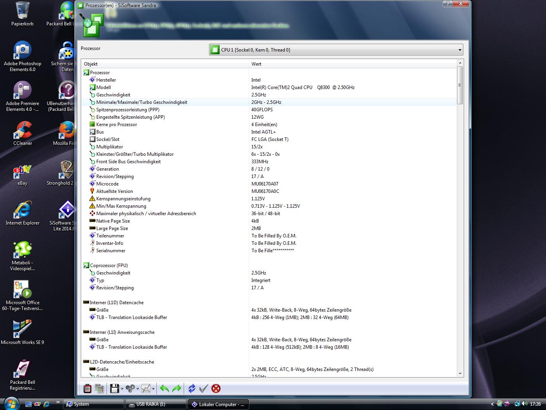The width and height of the screenshot is (546, 410).
Task: Switch to the System taskbar button
Action: pyautogui.click(x=94, y=404)
